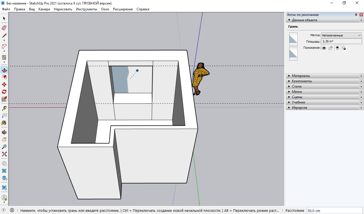The image size is (364, 214).
Task: Click the Send to LayOut icon
Action: point(4,178)
